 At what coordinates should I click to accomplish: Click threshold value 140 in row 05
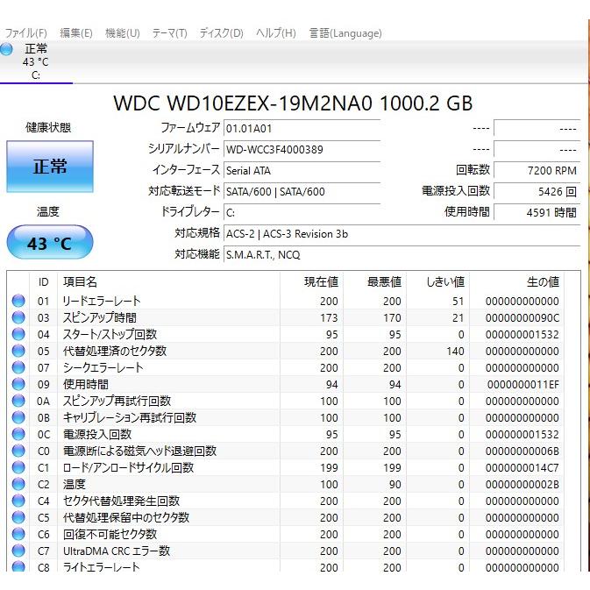click(455, 352)
